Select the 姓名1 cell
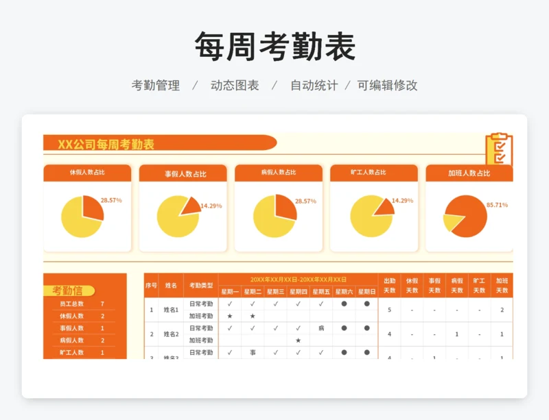This screenshot has width=549, height=420. coord(171,310)
